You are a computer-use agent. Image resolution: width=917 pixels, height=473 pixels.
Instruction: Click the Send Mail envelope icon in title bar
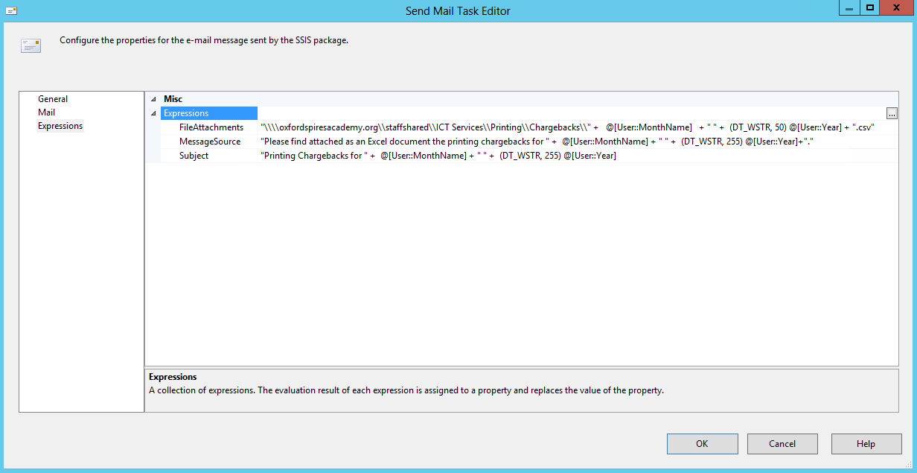tap(10, 10)
